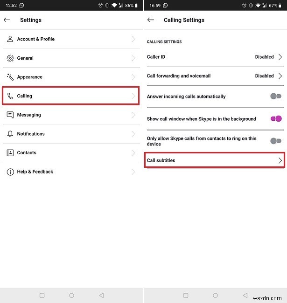This screenshot has height=303, width=287.
Task: Expand Caller ID settings chevron
Action: coord(280,57)
